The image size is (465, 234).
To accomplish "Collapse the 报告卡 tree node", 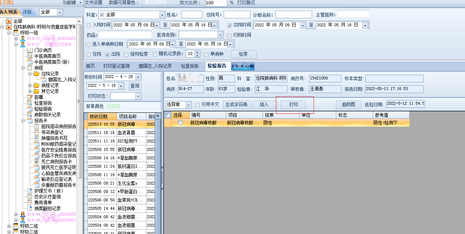I will click(x=23, y=120).
